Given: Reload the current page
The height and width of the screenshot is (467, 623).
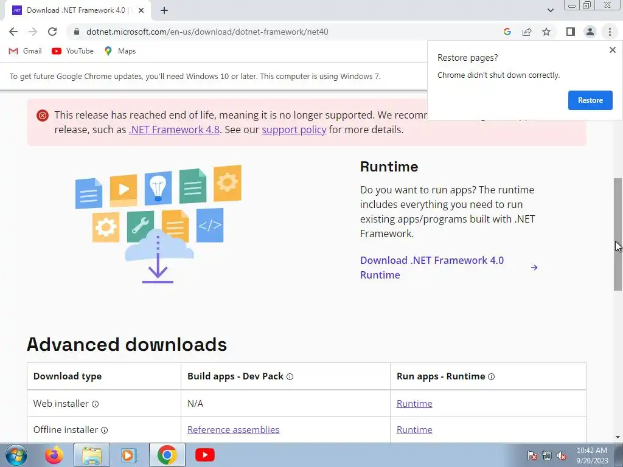Looking at the screenshot, I should tap(52, 32).
